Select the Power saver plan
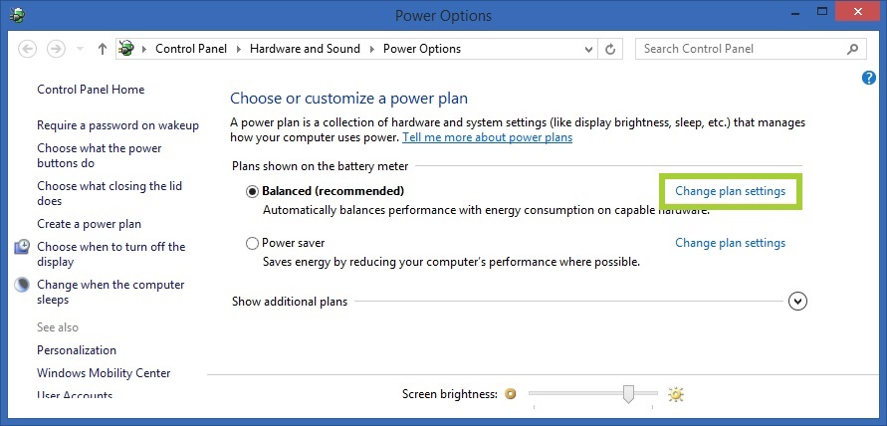 pos(253,243)
